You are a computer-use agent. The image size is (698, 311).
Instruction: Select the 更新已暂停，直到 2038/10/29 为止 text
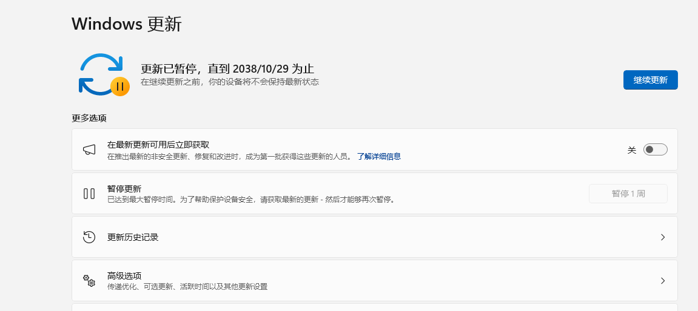pos(227,69)
